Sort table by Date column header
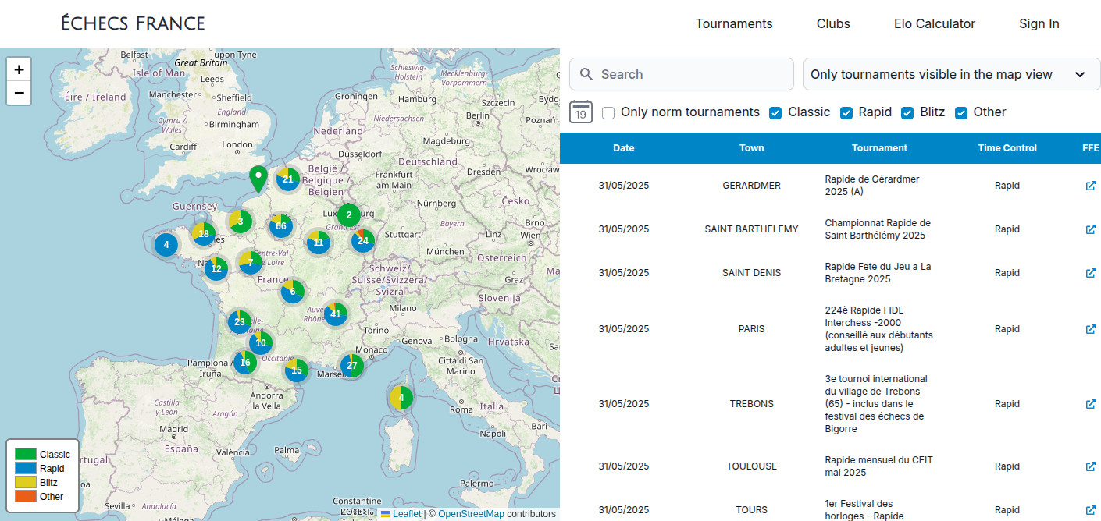The image size is (1101, 521). (x=623, y=148)
